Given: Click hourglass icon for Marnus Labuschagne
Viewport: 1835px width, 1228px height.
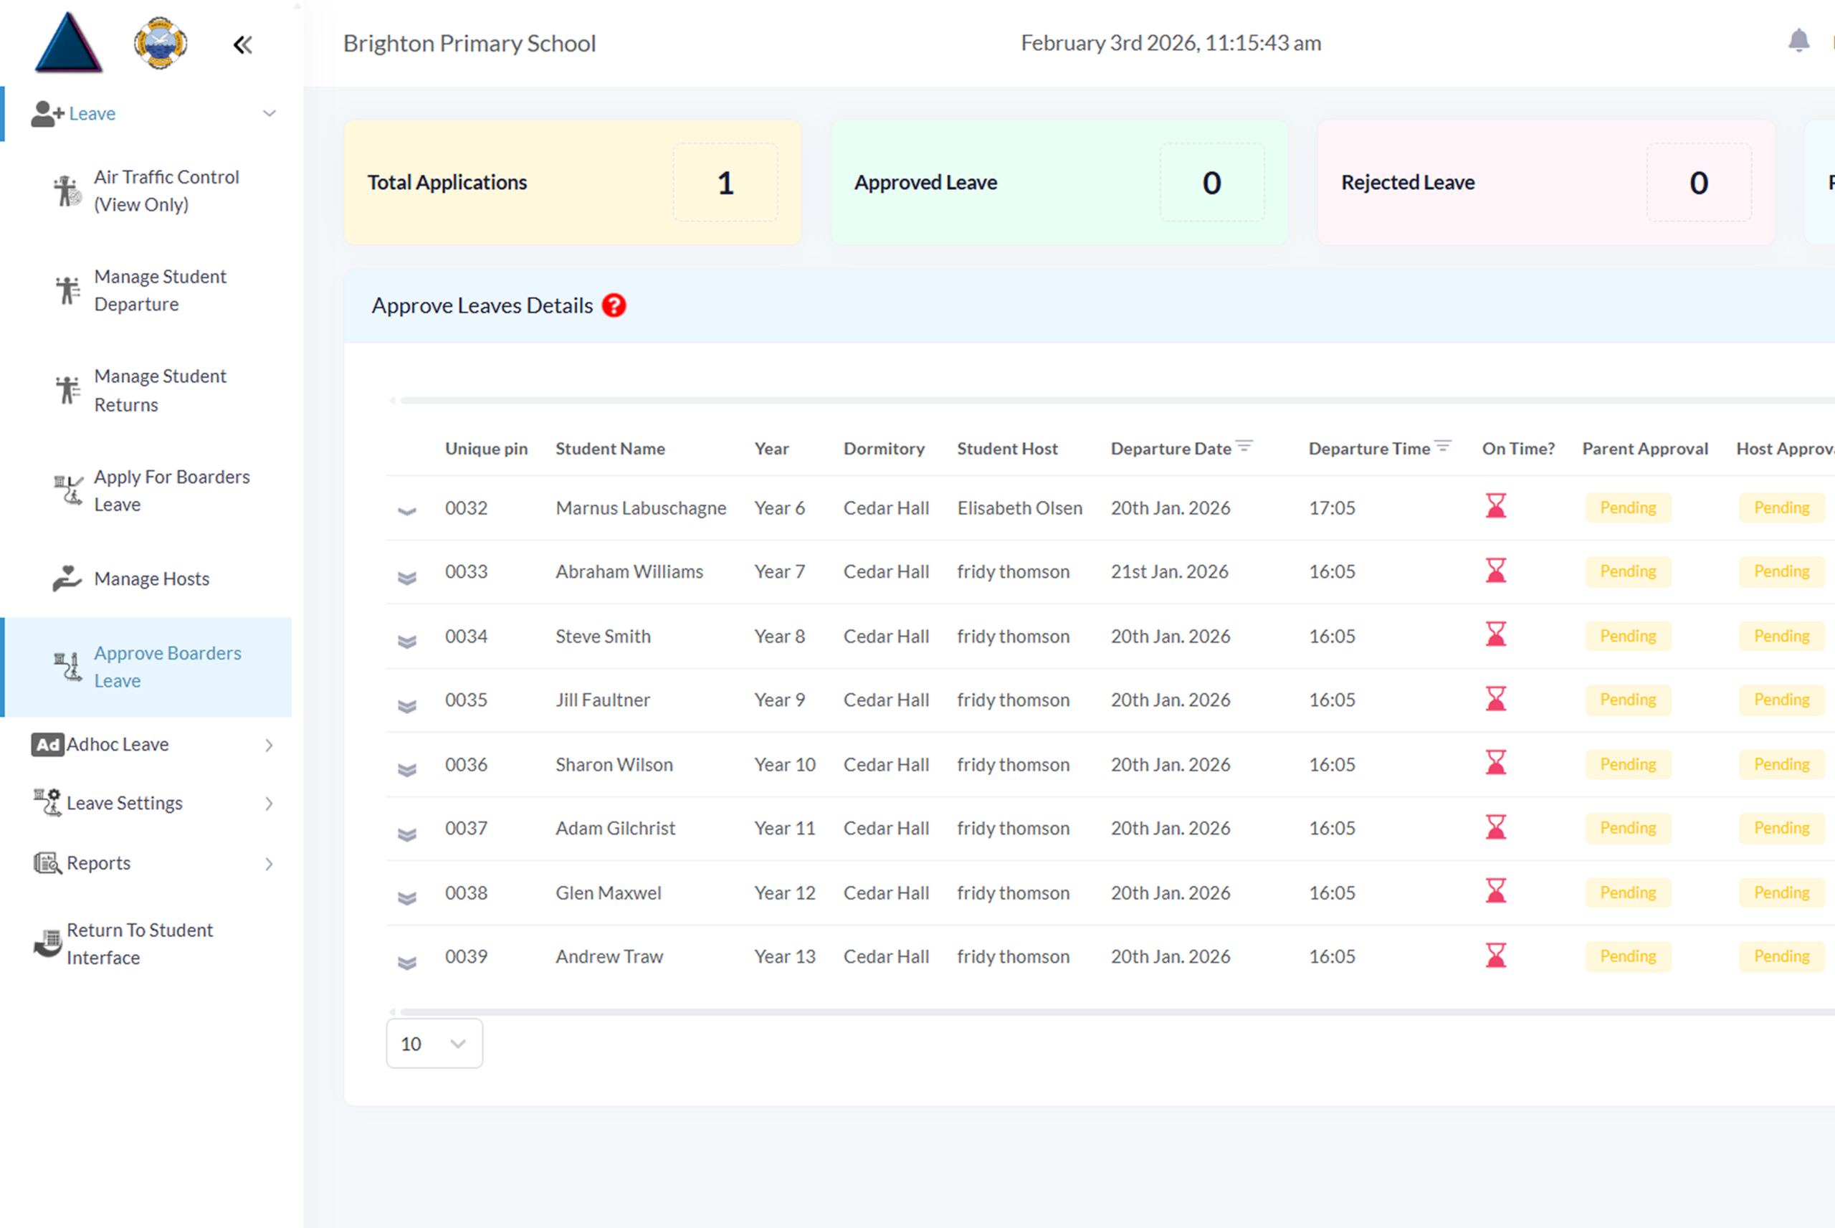Looking at the screenshot, I should pyautogui.click(x=1495, y=507).
